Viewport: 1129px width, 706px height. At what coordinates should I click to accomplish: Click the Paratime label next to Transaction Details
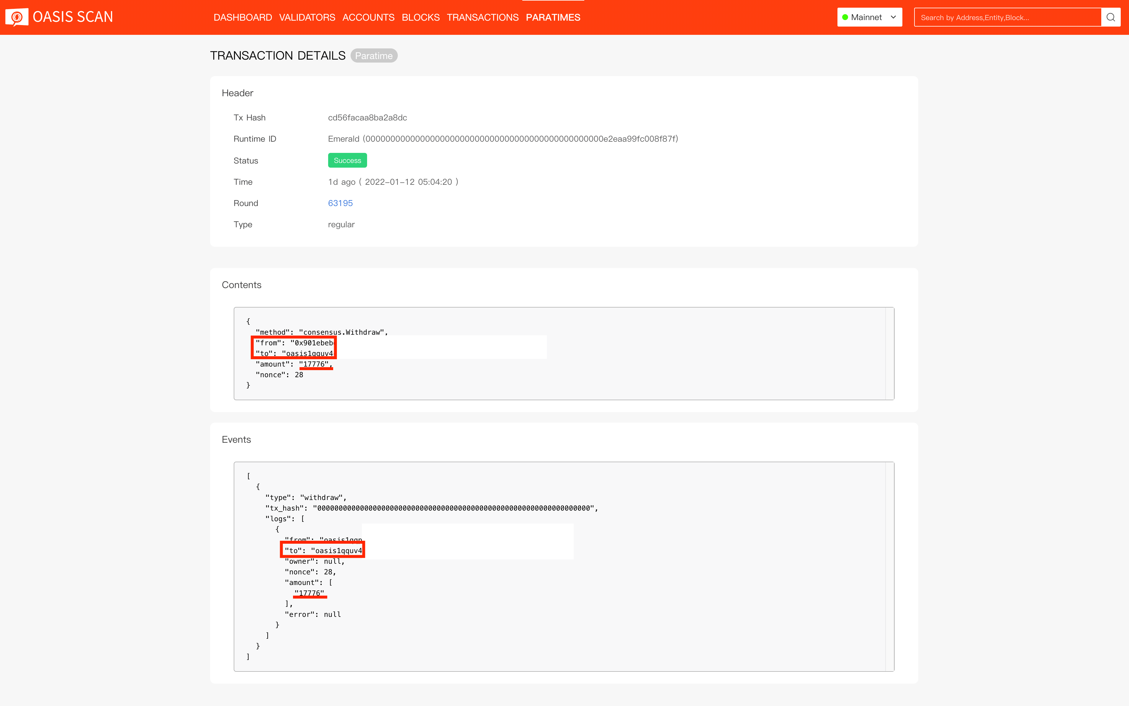[x=373, y=55]
